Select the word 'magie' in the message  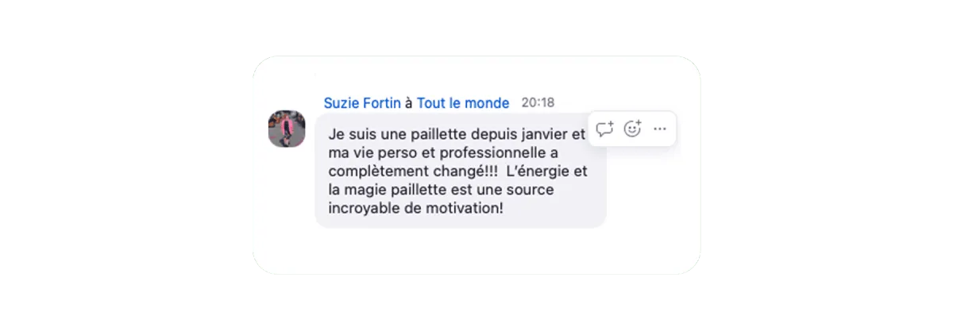click(361, 191)
